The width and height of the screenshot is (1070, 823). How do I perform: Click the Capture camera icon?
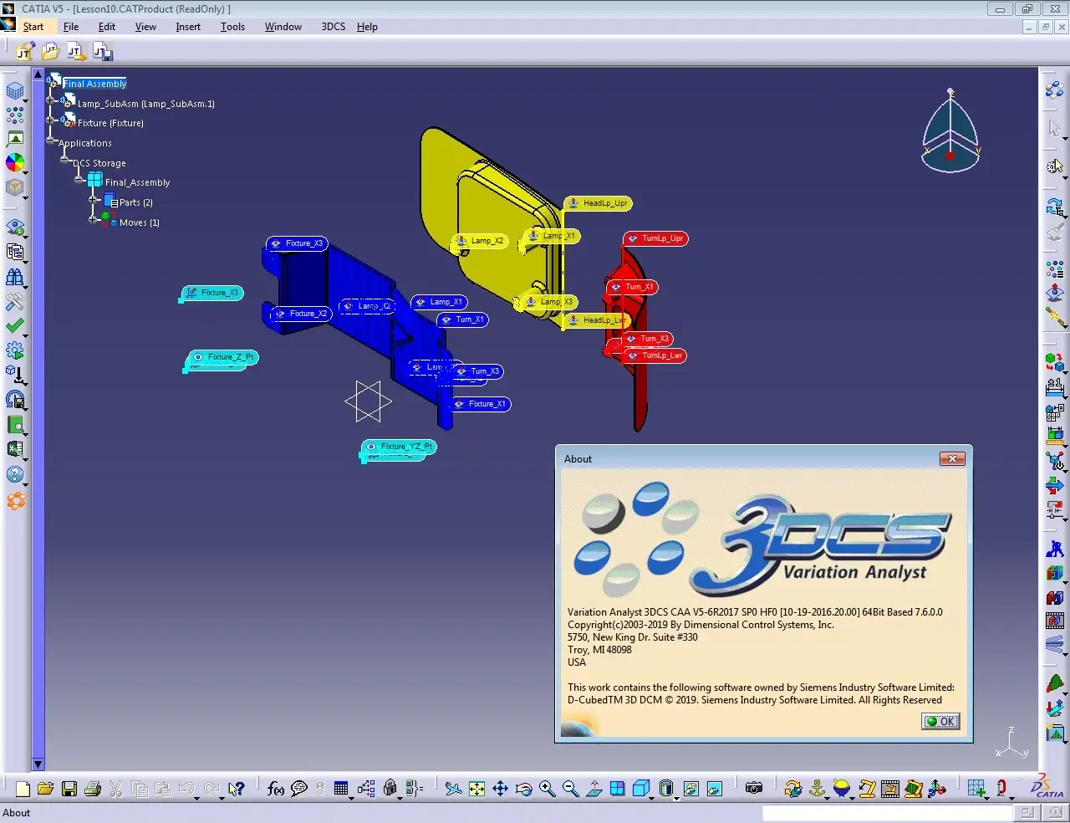click(x=754, y=789)
